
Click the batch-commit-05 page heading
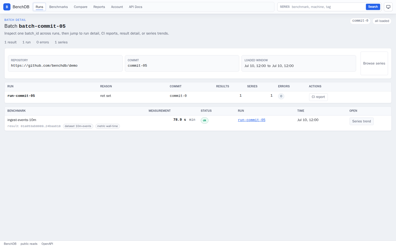click(35, 26)
